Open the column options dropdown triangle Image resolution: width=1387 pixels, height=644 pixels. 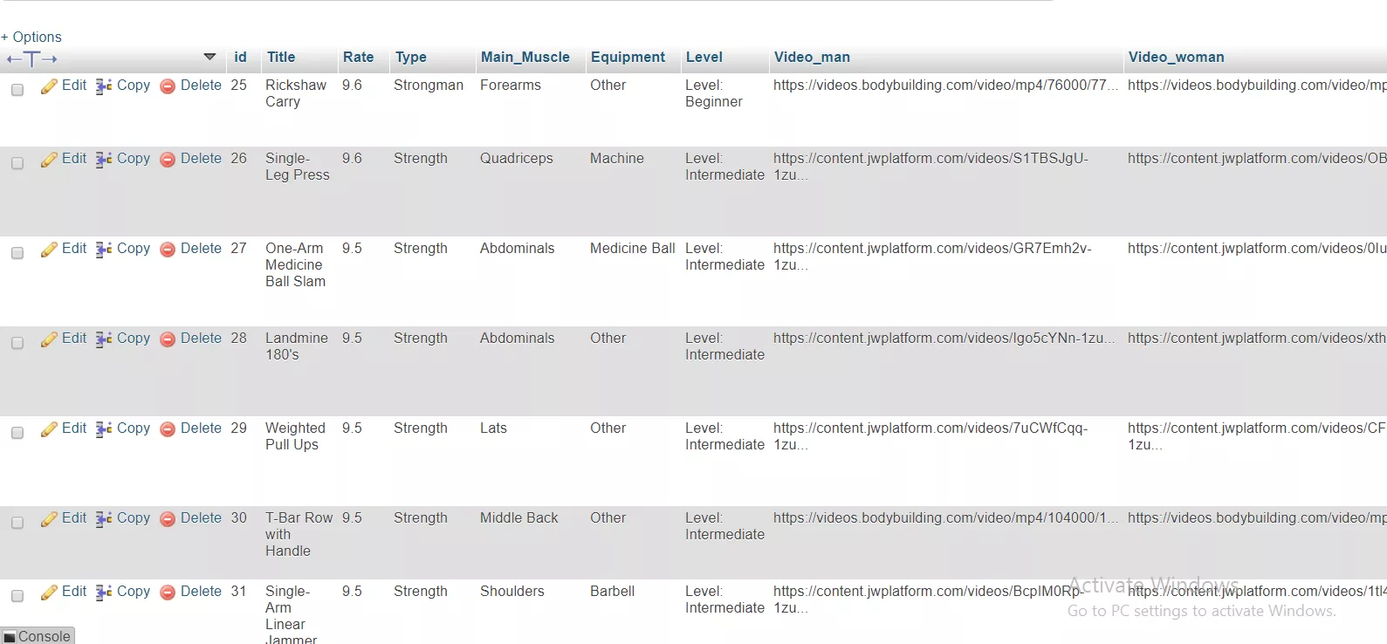[209, 57]
